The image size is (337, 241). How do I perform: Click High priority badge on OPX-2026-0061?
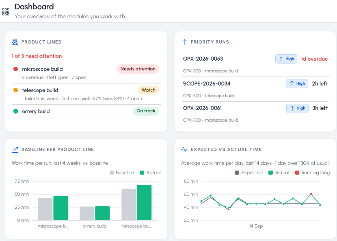[x=297, y=108]
